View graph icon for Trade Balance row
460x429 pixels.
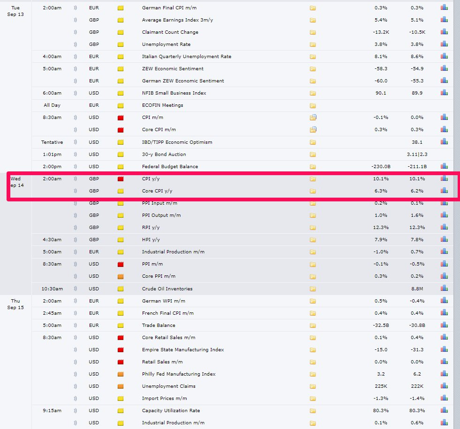tap(444, 325)
